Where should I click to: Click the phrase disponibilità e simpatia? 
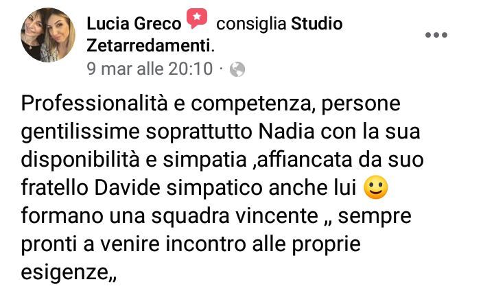134,160
